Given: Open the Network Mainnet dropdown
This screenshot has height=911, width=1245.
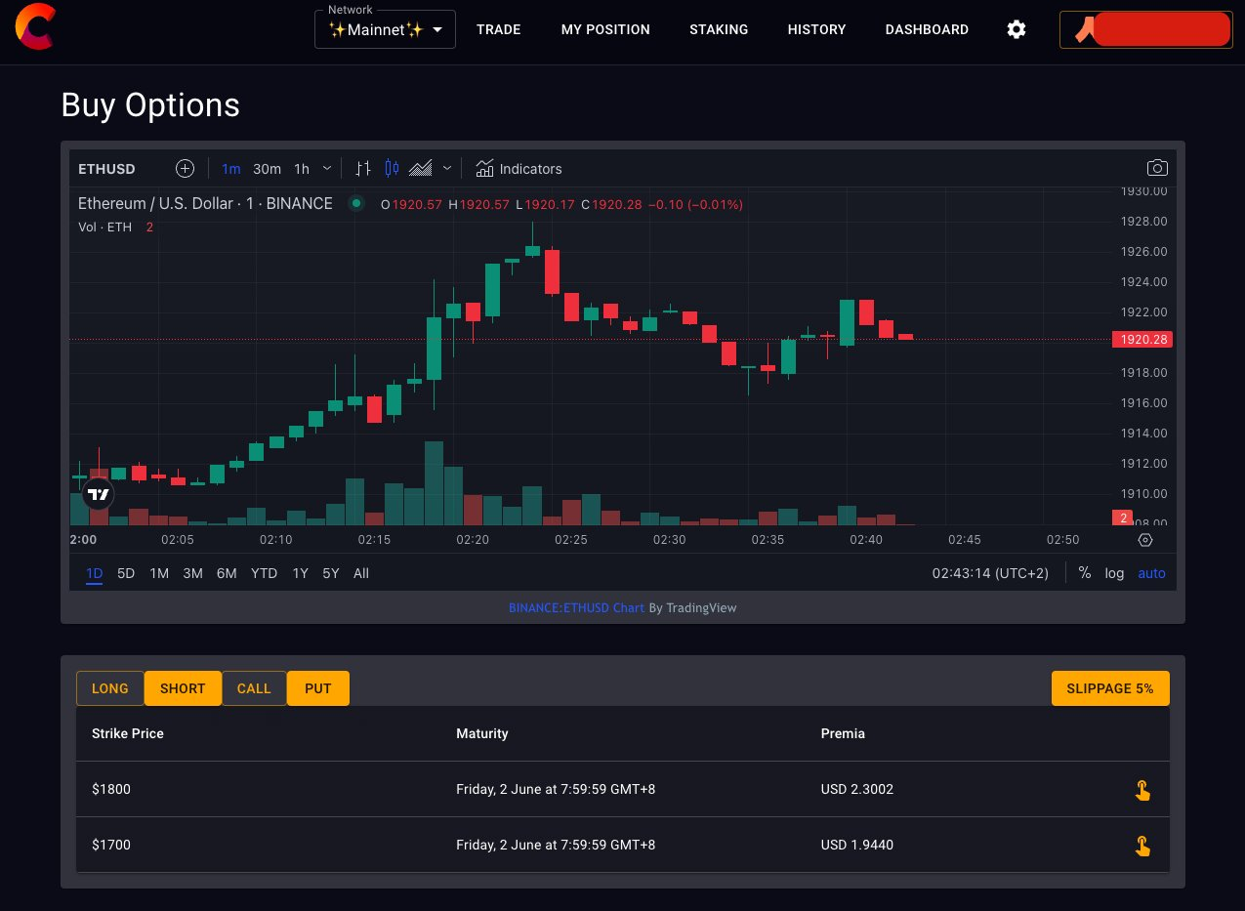Looking at the screenshot, I should tap(385, 29).
